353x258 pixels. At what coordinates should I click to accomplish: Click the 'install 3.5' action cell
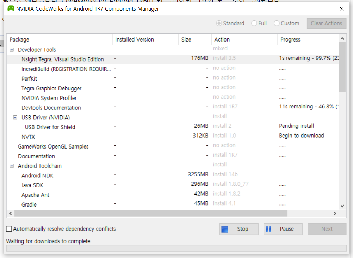pos(224,58)
